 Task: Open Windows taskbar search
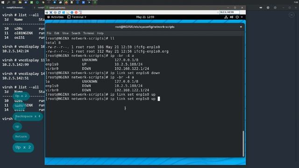pos(8,2)
